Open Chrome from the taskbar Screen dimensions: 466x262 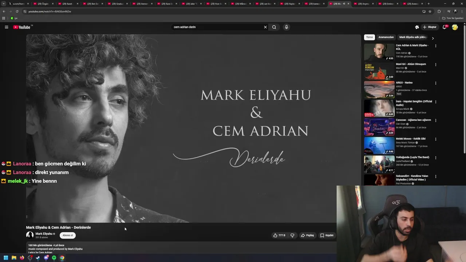click(62, 258)
